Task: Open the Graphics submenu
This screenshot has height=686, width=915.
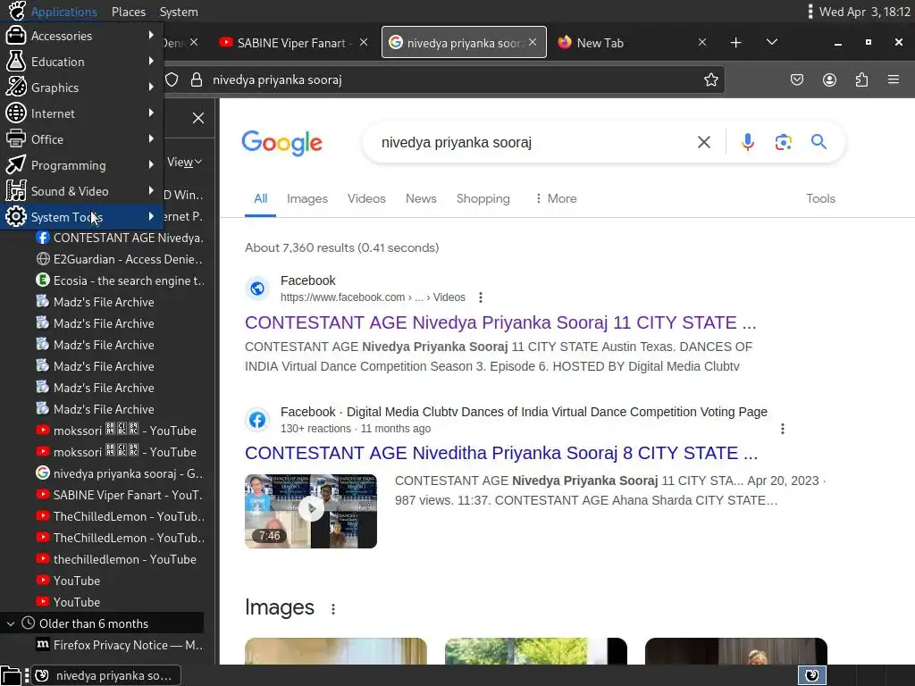Action: tap(81, 88)
